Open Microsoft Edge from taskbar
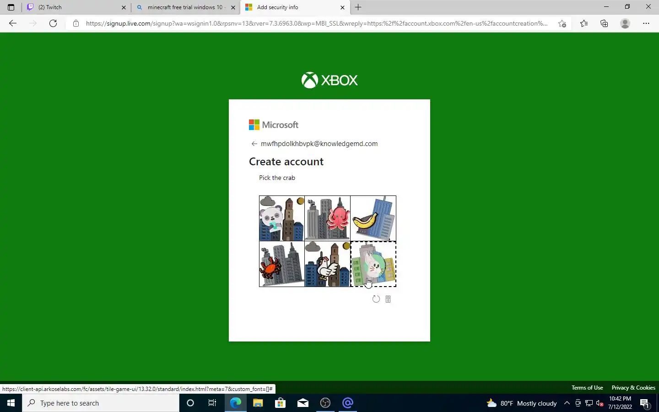 click(236, 403)
